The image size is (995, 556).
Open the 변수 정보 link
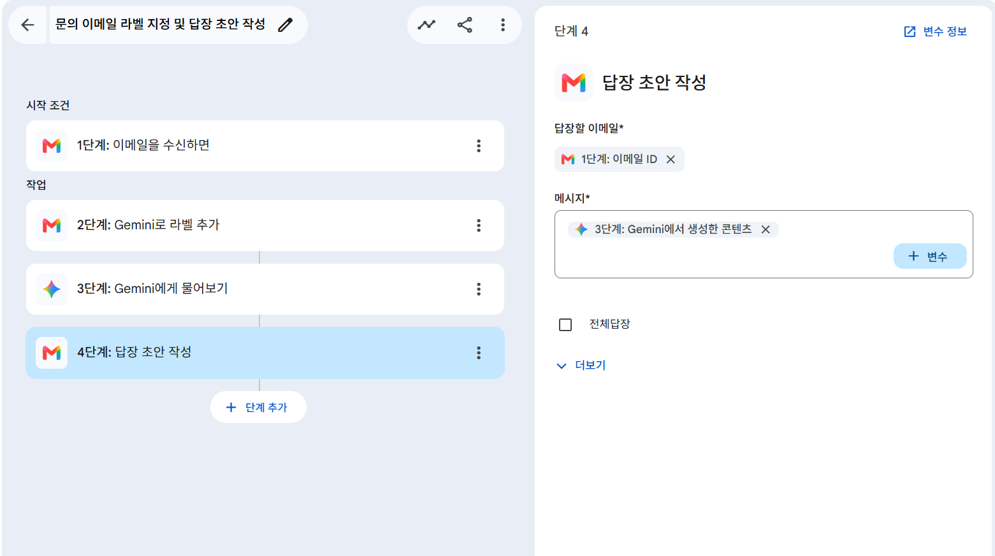click(x=935, y=32)
